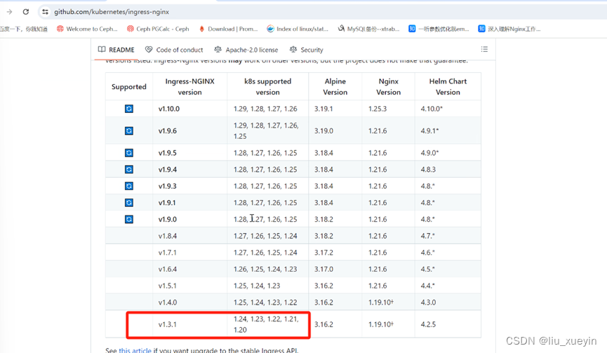Open site information icon in address bar
607x353 pixels.
point(46,12)
